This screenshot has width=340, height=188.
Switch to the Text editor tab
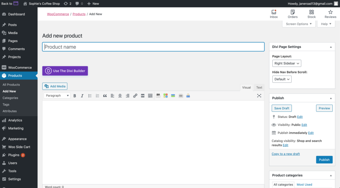[259, 87]
